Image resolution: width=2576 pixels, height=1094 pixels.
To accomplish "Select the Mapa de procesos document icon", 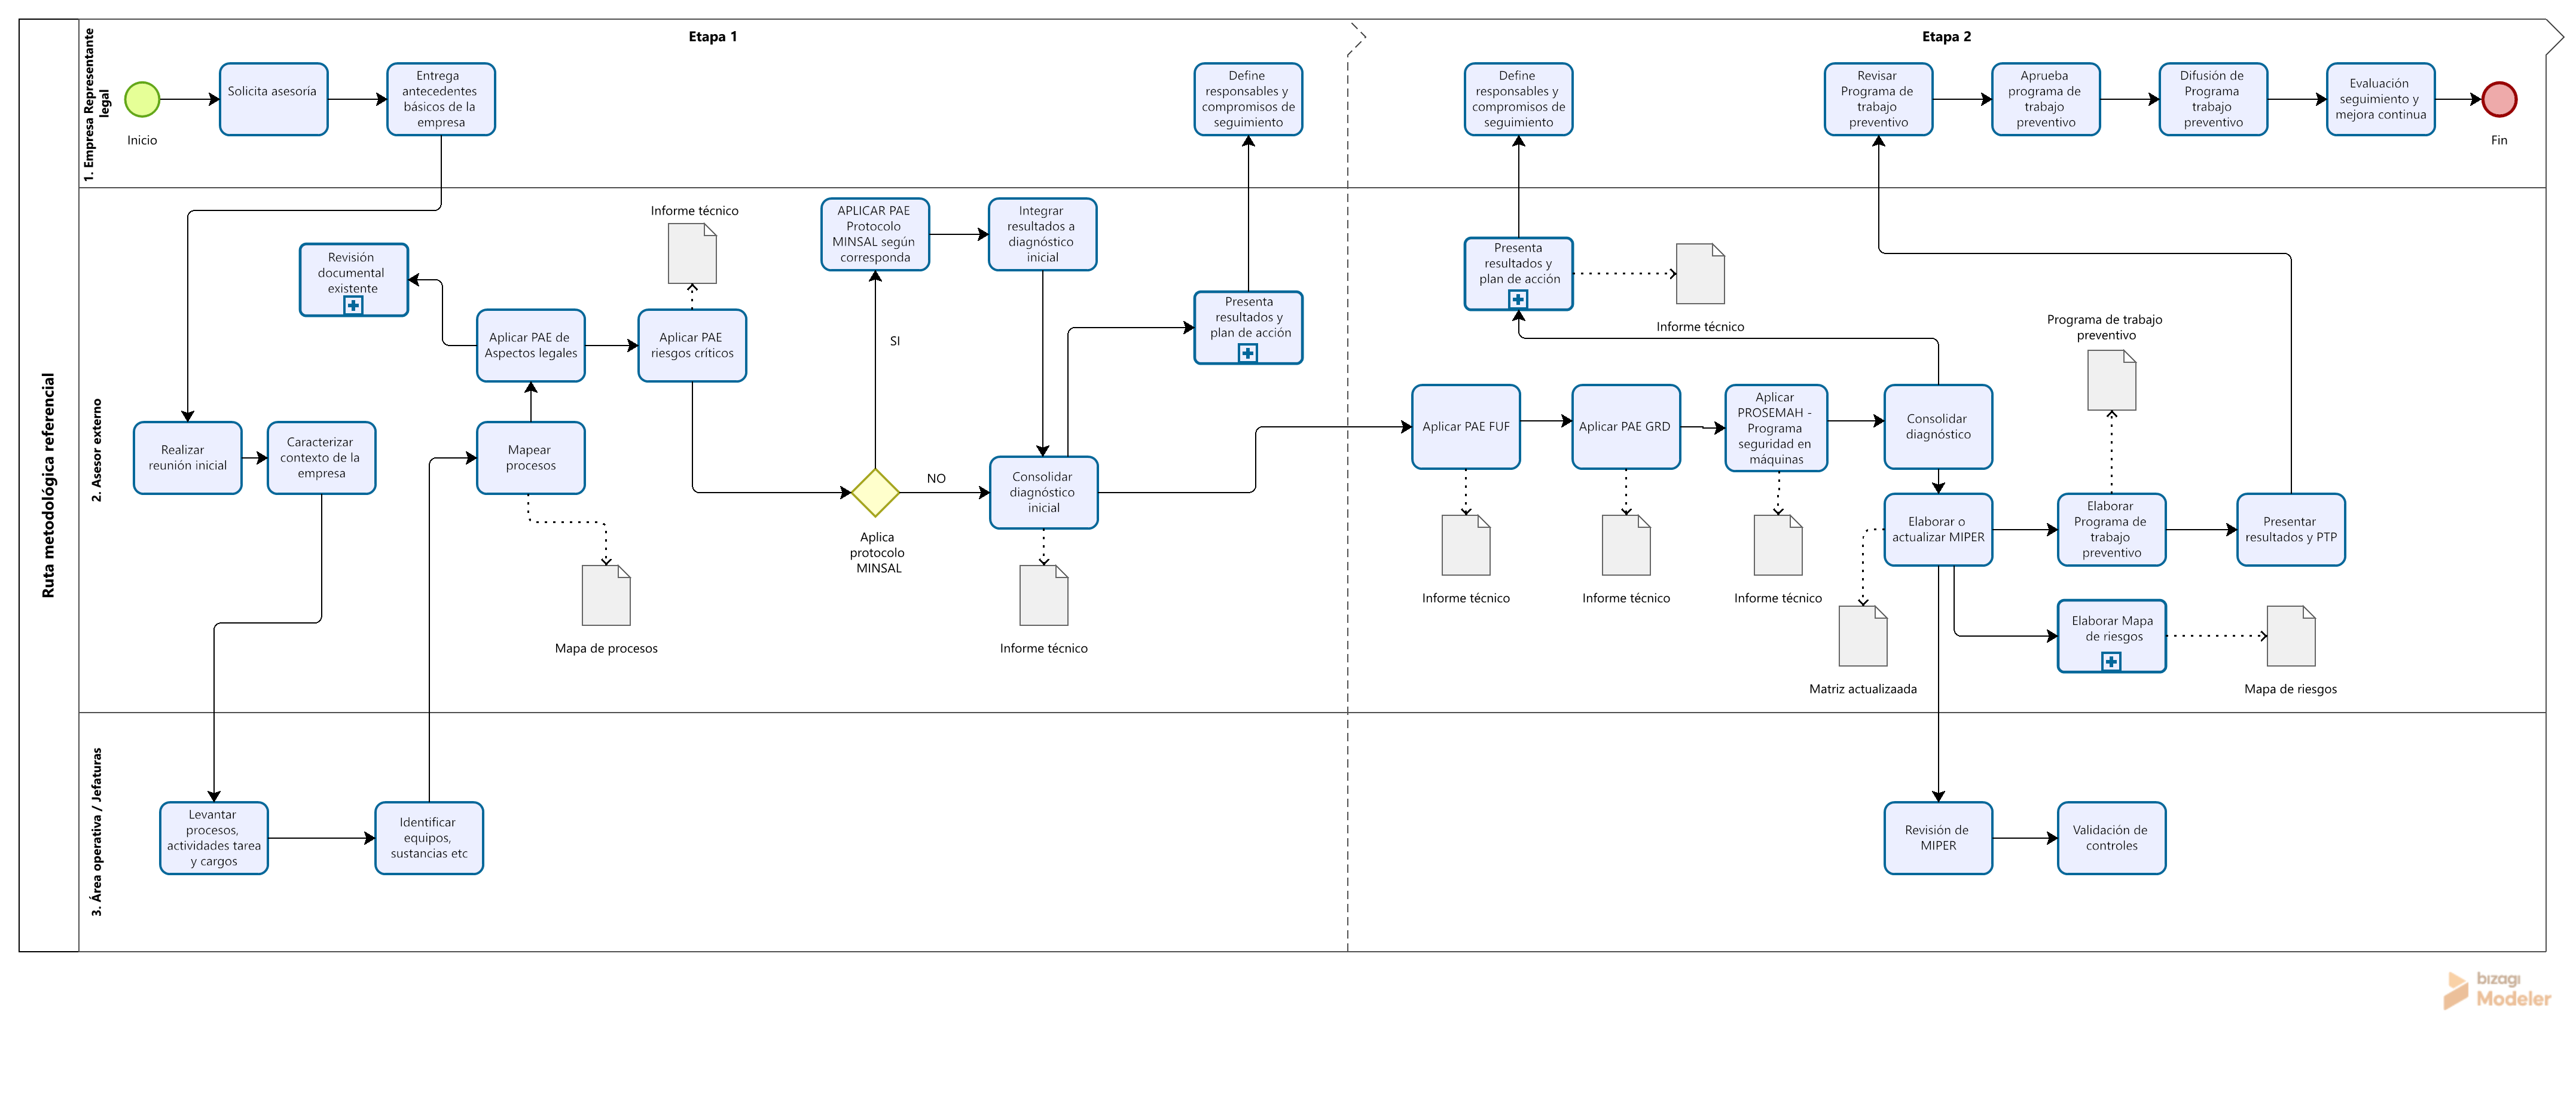I will click(x=606, y=595).
